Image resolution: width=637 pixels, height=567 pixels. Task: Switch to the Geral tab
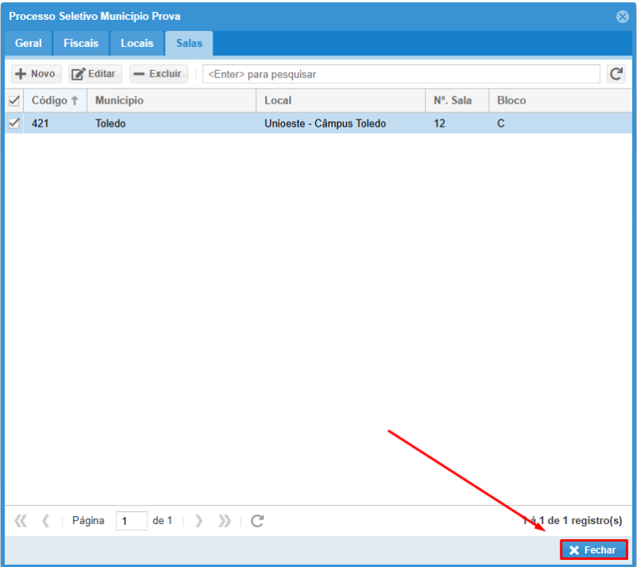pyautogui.click(x=29, y=43)
